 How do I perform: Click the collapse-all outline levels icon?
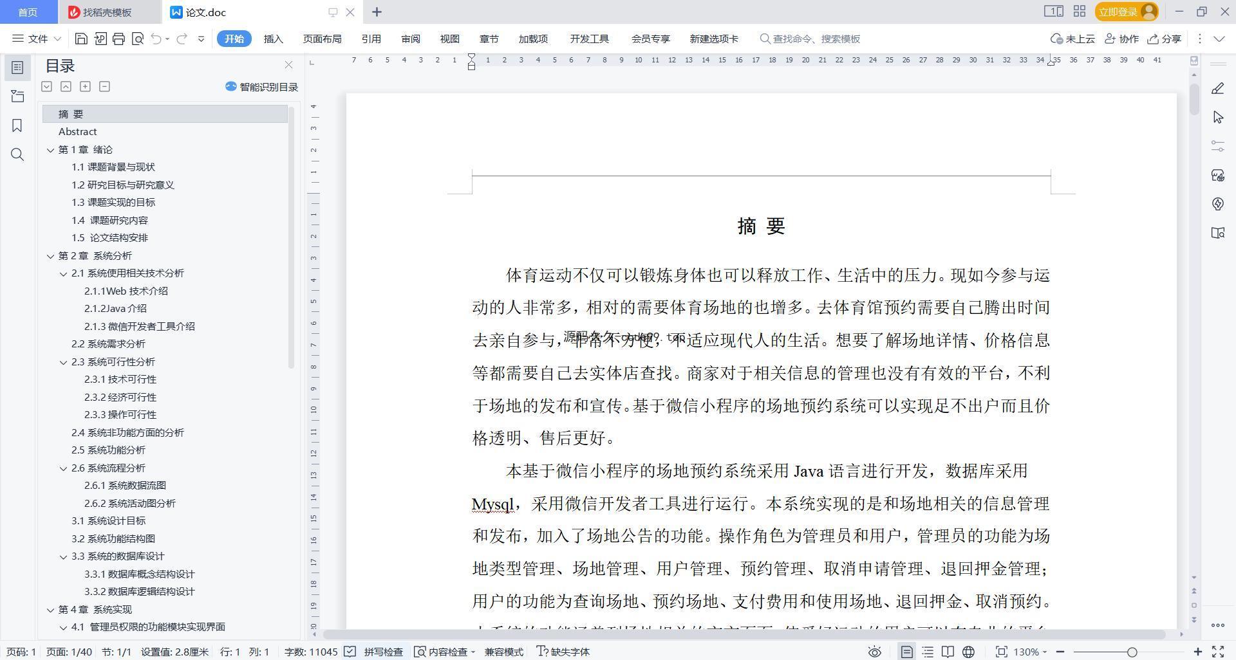66,86
